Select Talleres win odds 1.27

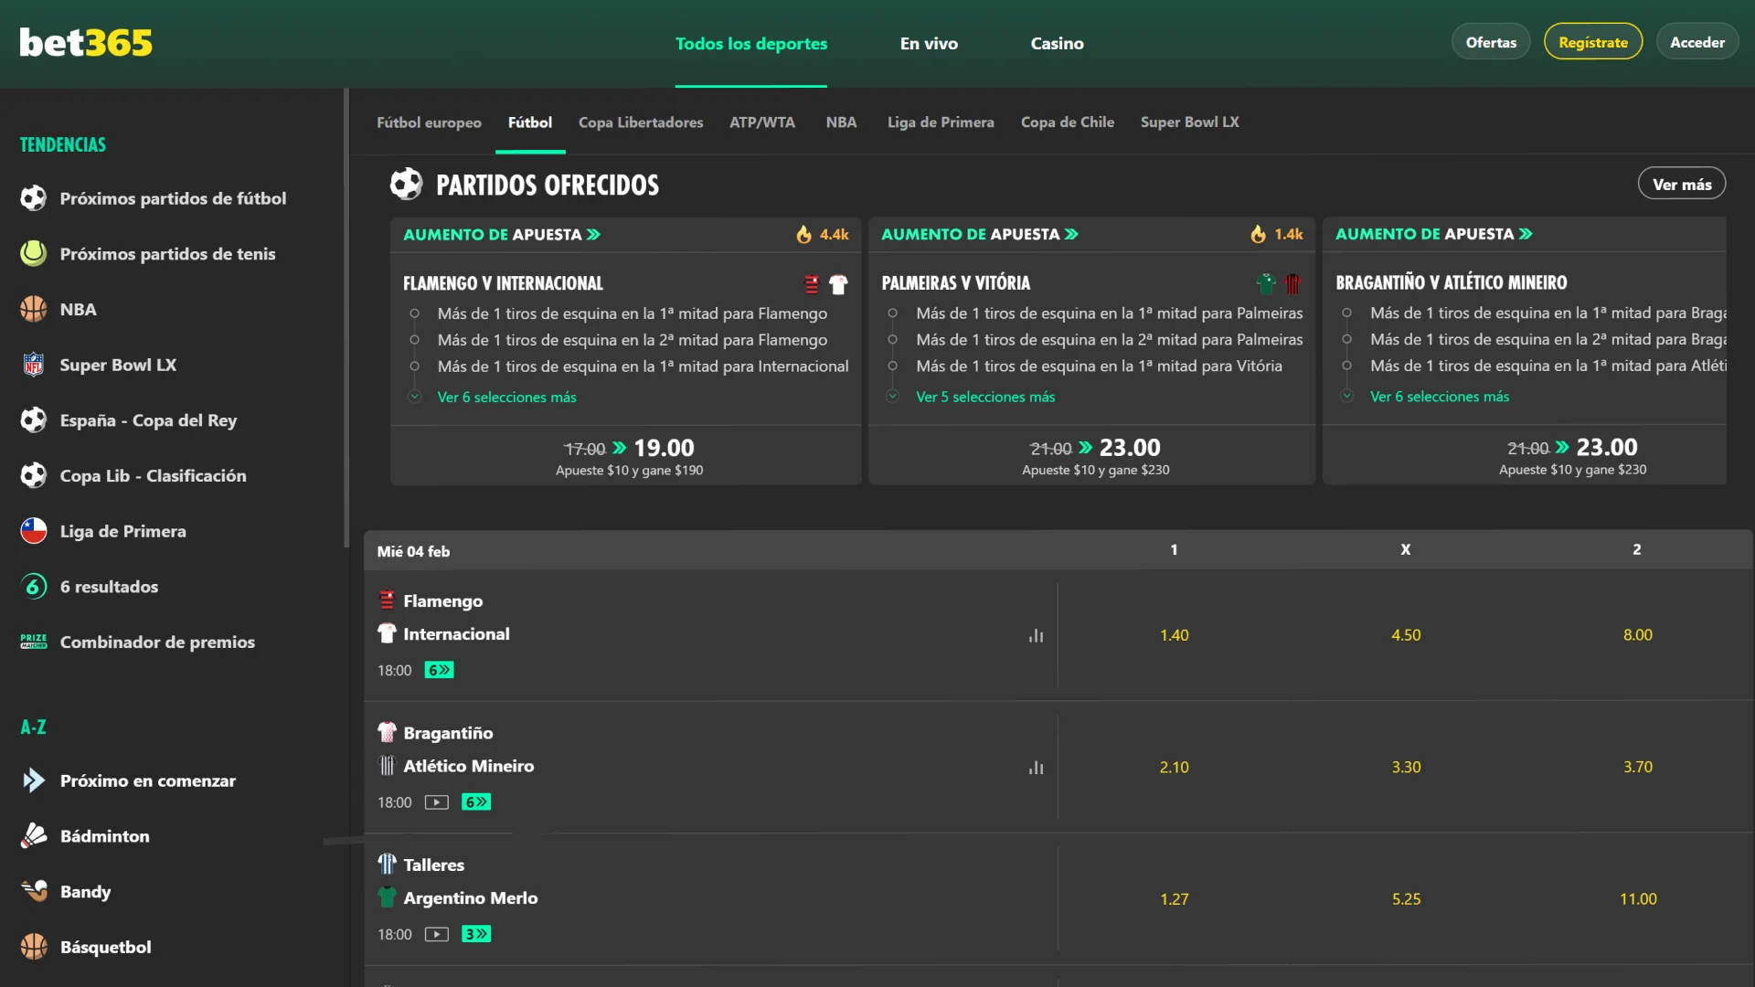click(1174, 899)
